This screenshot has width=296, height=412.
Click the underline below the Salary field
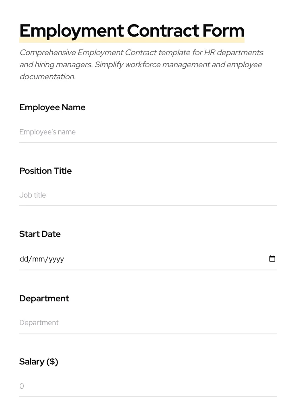point(148,398)
